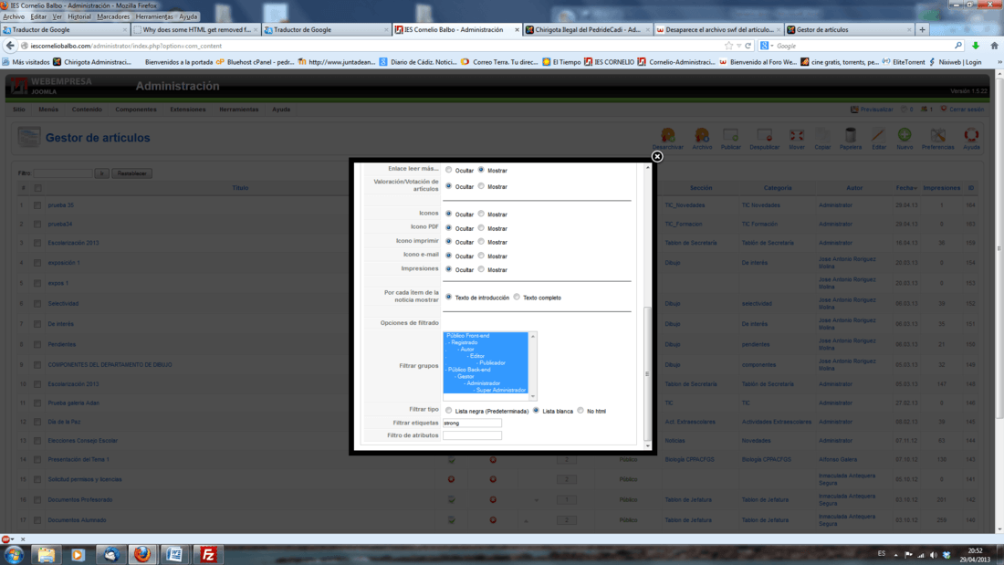Click the Ayuda lifebuoy icon
The image size is (1004, 565).
coord(971,139)
